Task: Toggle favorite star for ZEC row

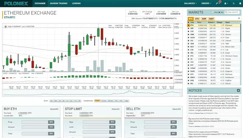Action: coord(188,53)
